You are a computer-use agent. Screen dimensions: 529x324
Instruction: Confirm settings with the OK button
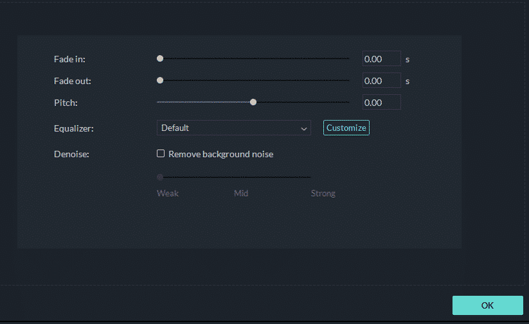click(x=487, y=305)
